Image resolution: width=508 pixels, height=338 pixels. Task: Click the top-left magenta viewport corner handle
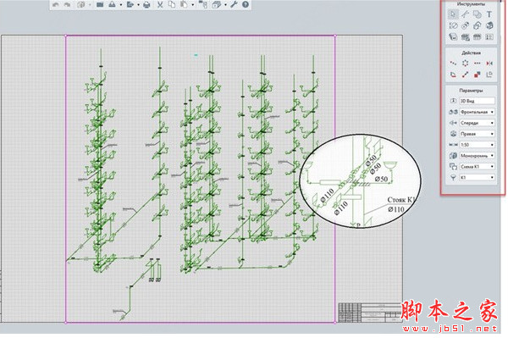pyautogui.click(x=66, y=36)
